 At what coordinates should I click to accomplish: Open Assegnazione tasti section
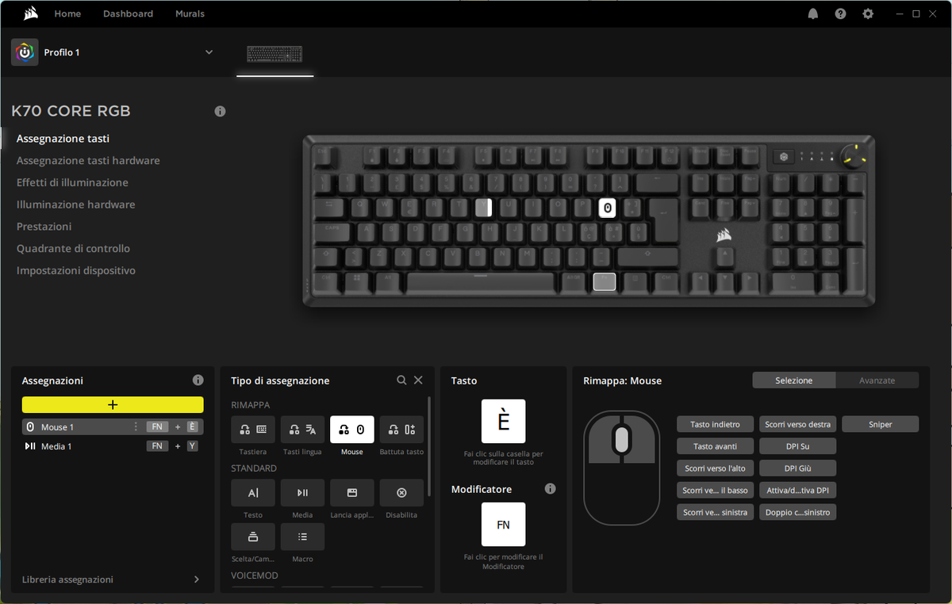click(63, 139)
